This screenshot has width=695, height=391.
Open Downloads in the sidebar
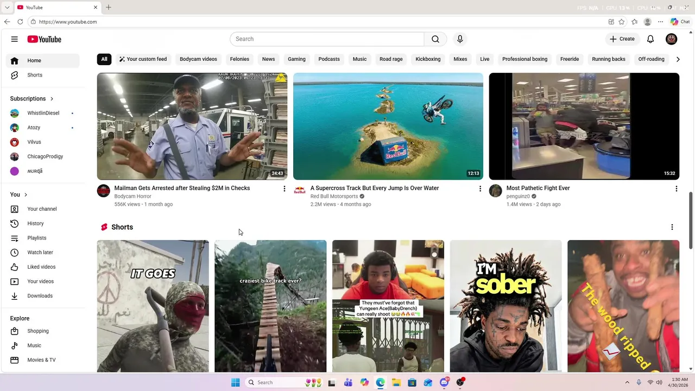[43, 296]
